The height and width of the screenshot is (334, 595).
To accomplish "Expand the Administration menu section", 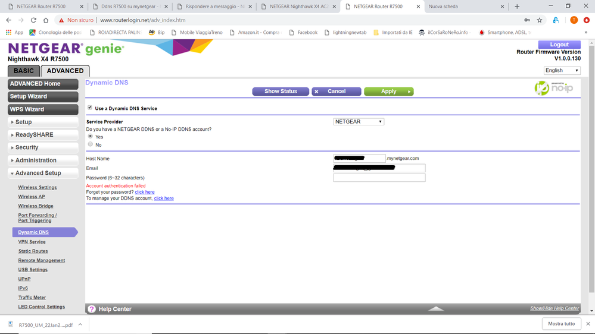I will pyautogui.click(x=43, y=160).
